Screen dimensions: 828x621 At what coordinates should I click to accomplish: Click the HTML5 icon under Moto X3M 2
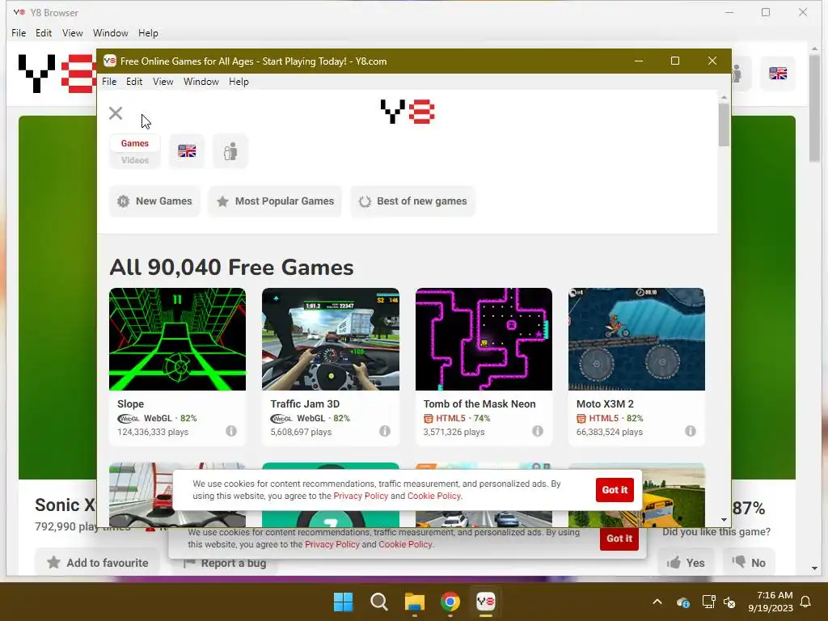click(x=581, y=419)
